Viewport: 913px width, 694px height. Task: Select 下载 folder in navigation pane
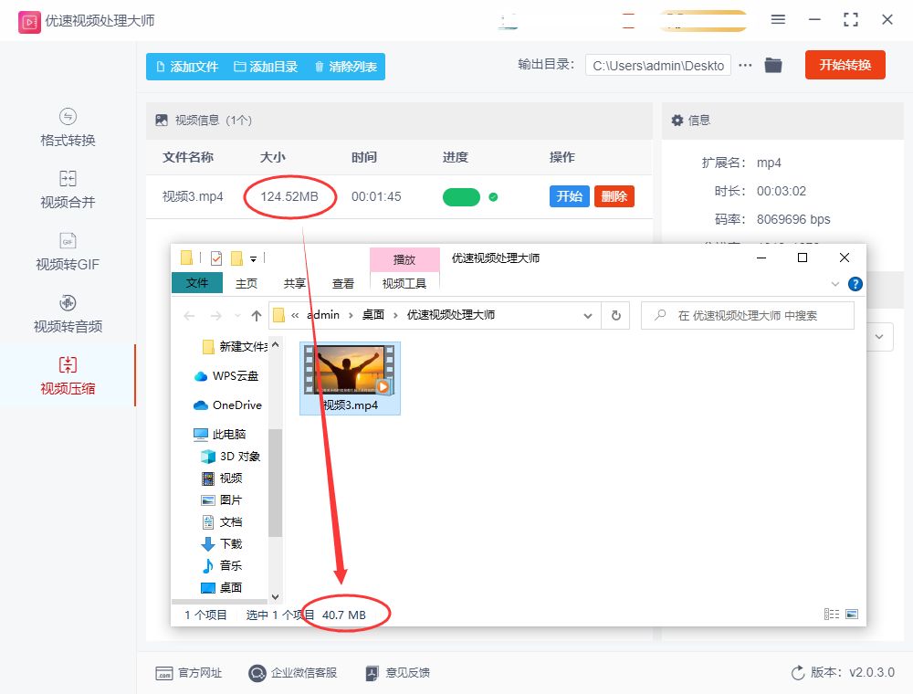(x=222, y=544)
